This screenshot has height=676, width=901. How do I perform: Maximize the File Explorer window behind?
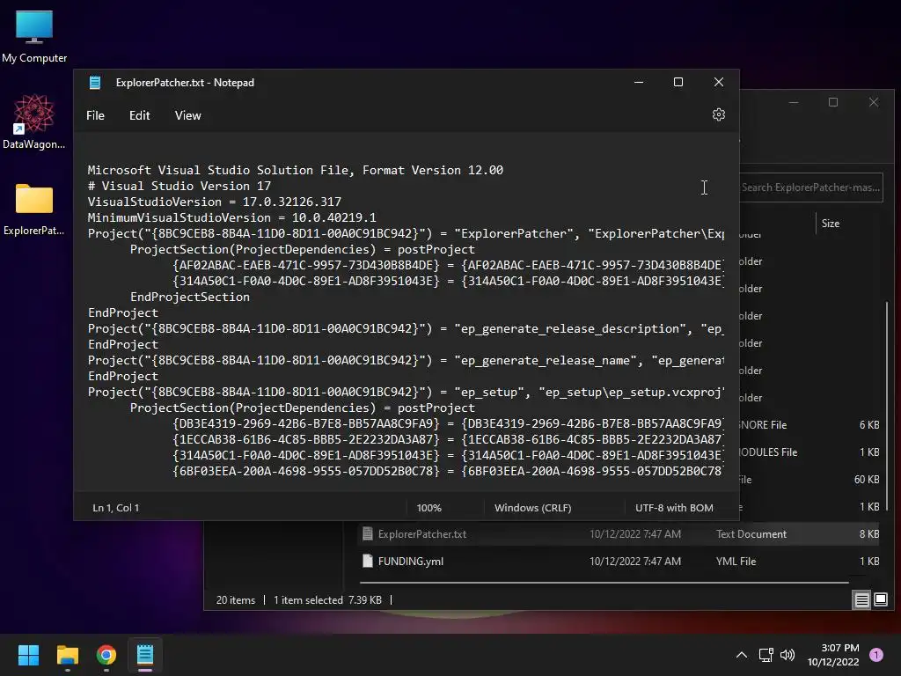click(833, 102)
